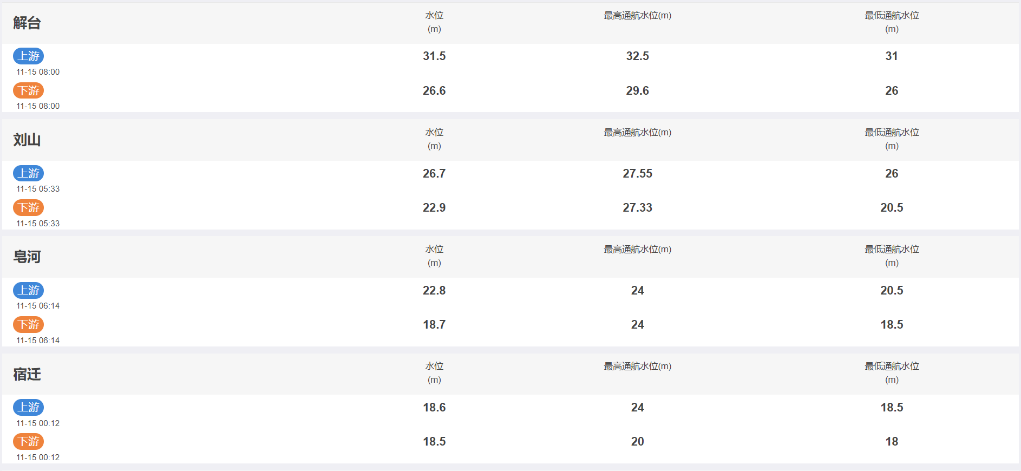The width and height of the screenshot is (1021, 471).
Task: Click the 下游 badge under 解台
Action: 28,90
